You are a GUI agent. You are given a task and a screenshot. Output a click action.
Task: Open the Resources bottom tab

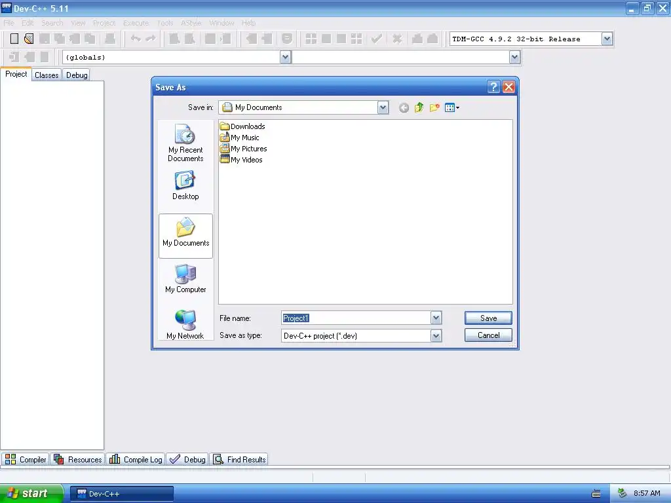[x=78, y=459]
